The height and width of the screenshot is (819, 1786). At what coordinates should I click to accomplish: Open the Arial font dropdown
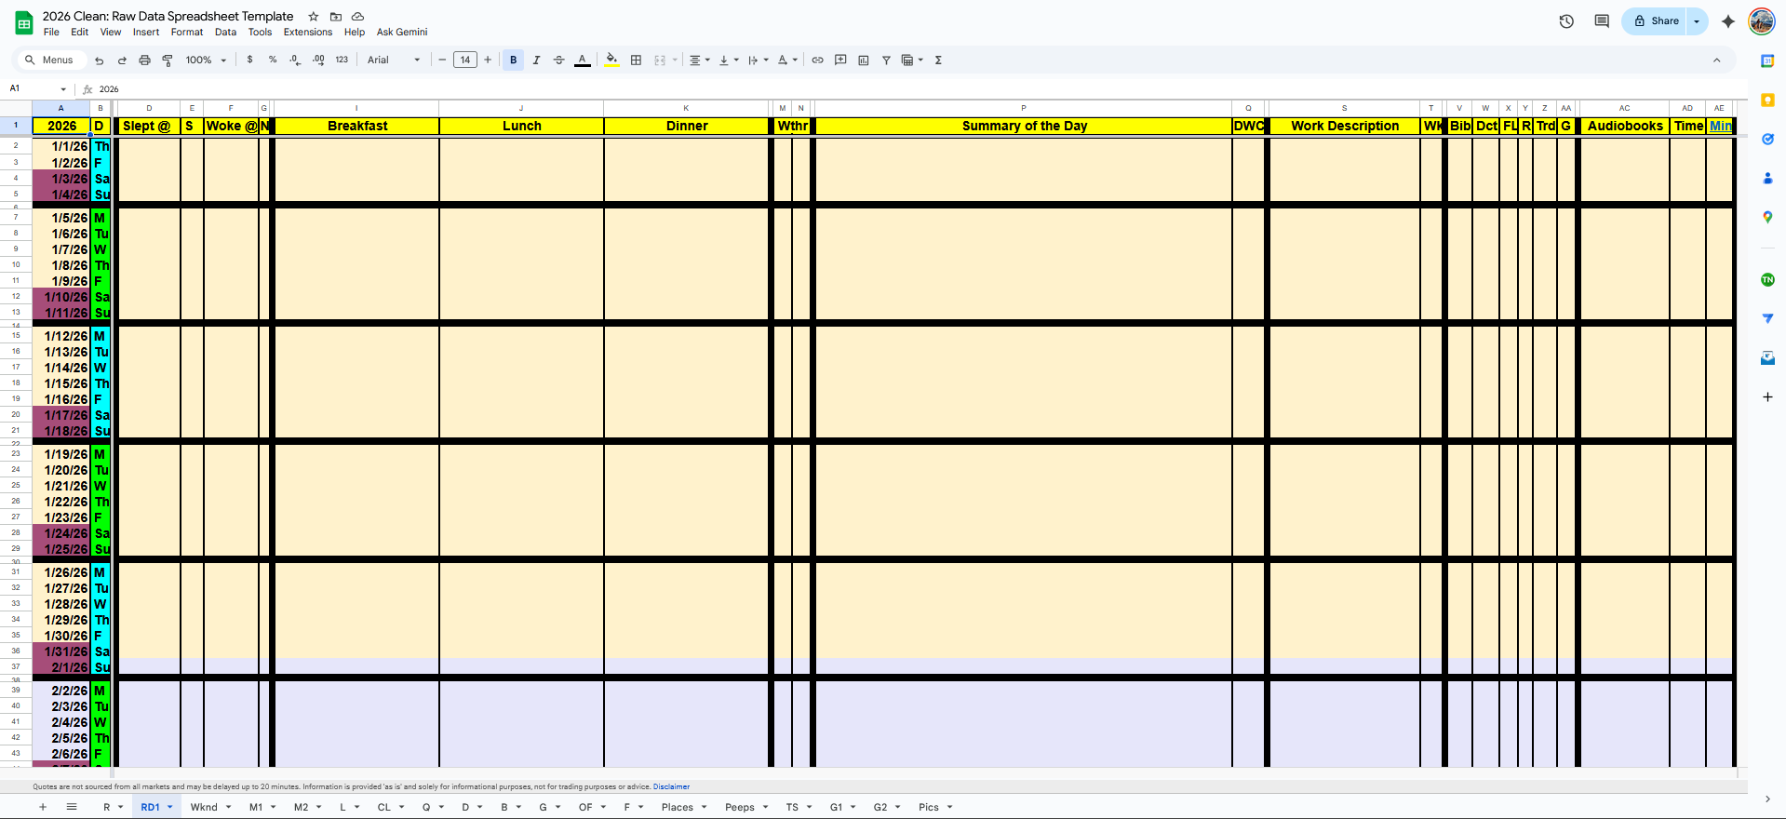pyautogui.click(x=393, y=60)
